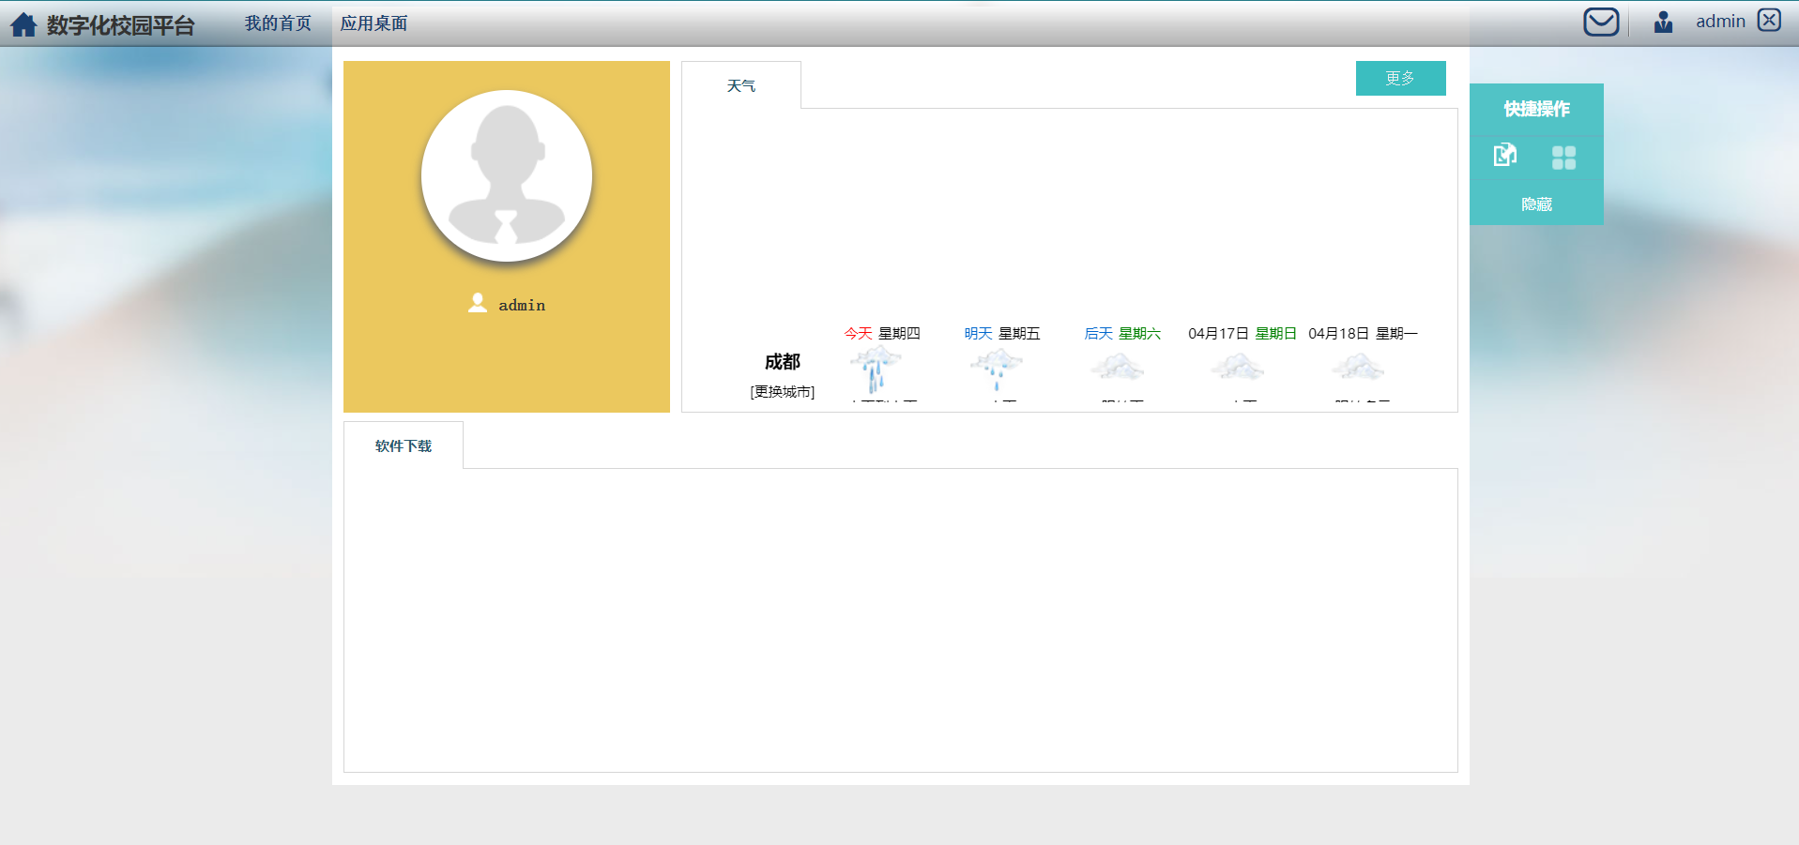Click the home icon beside the platform title

(x=23, y=24)
